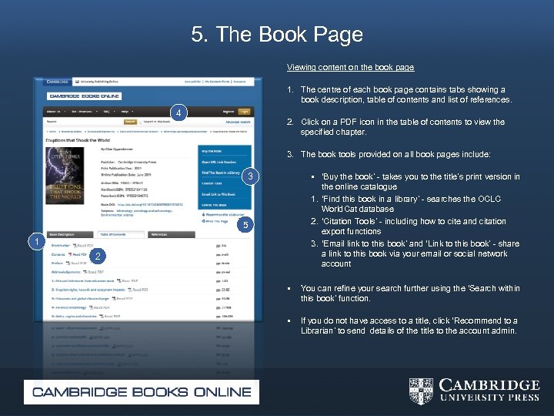
Task: Open PDF icon for chapter 5 row
Action: pyautogui.click(x=102, y=317)
